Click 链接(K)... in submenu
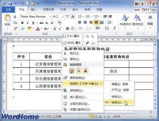Viewport: 159px width, 121px height. pyautogui.click(x=119, y=102)
